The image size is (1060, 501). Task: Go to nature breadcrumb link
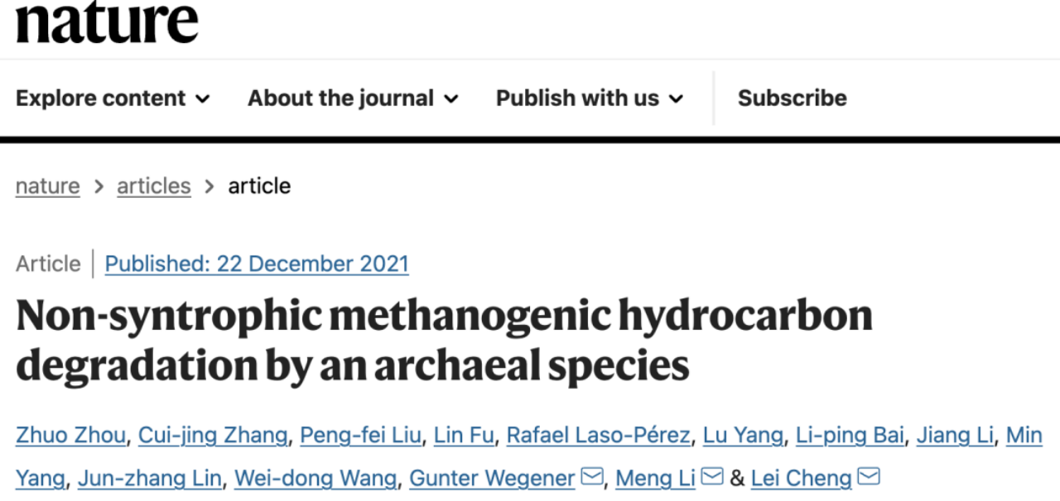tap(48, 185)
